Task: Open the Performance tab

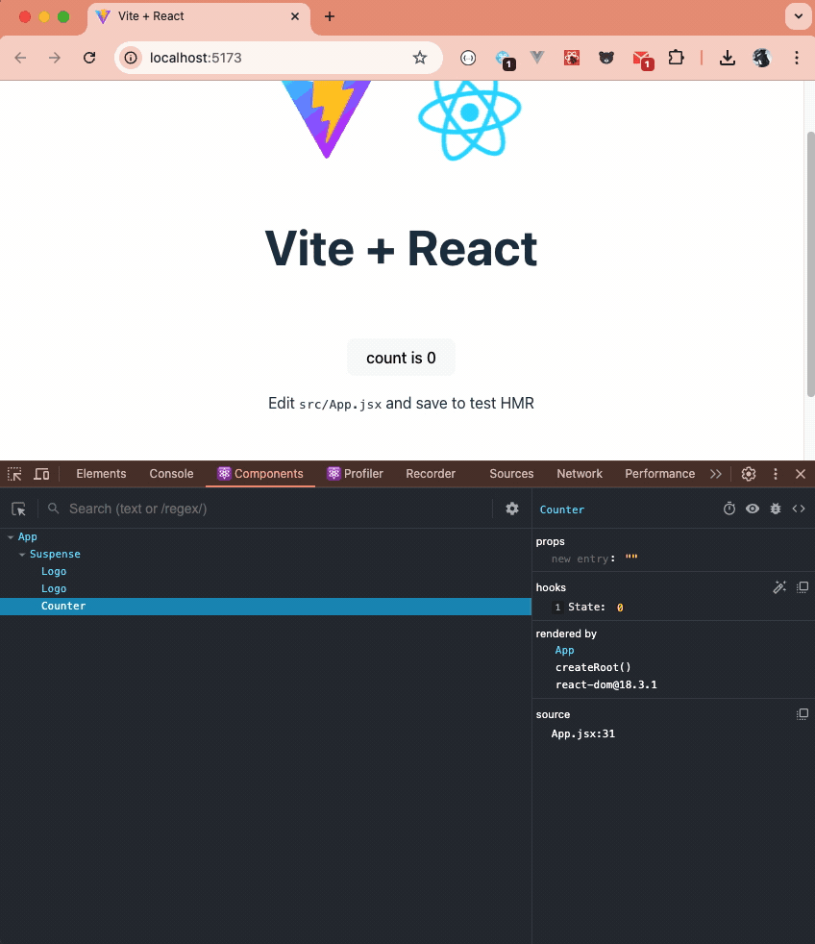Action: pos(659,474)
